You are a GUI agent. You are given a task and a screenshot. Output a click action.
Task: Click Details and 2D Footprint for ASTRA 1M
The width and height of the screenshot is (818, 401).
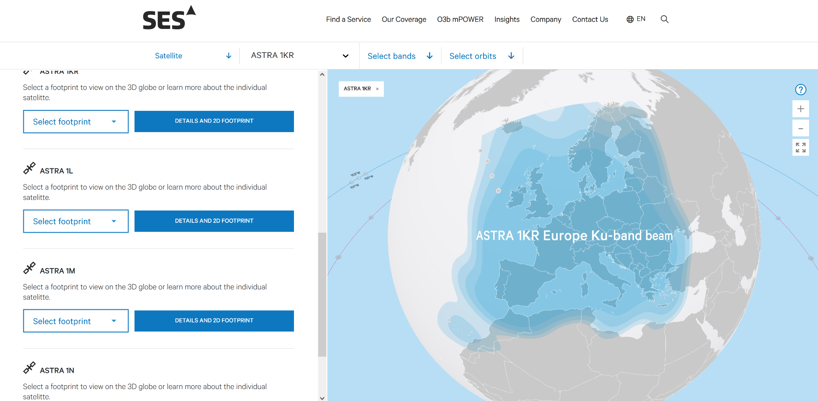coord(214,320)
